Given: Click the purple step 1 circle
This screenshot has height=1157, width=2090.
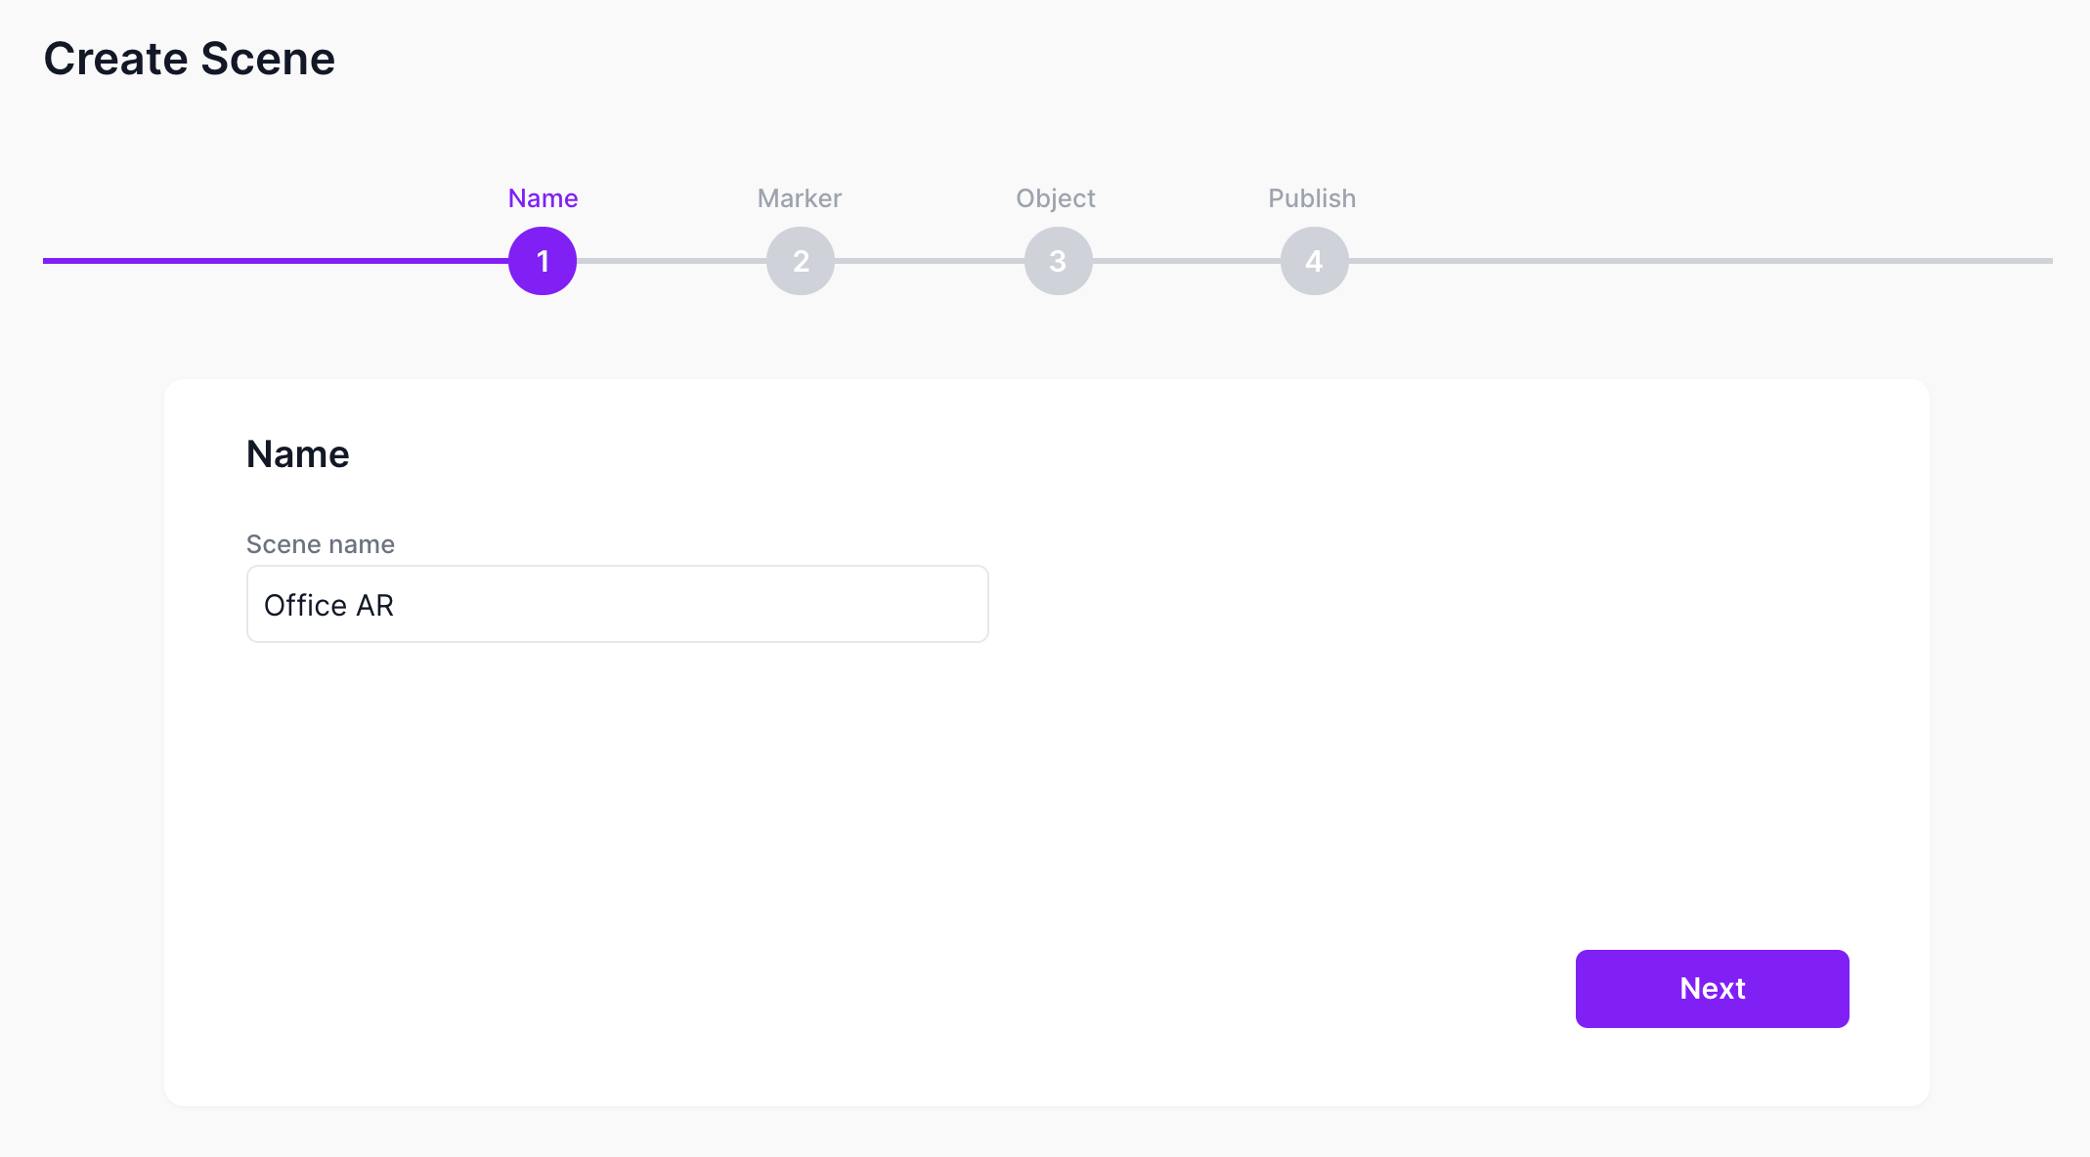Looking at the screenshot, I should (x=543, y=261).
